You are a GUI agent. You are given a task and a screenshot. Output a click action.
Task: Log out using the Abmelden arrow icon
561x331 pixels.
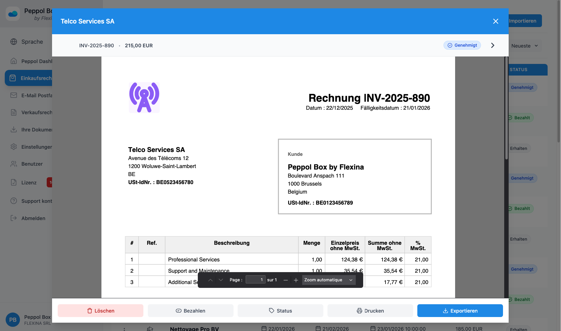pyautogui.click(x=14, y=218)
